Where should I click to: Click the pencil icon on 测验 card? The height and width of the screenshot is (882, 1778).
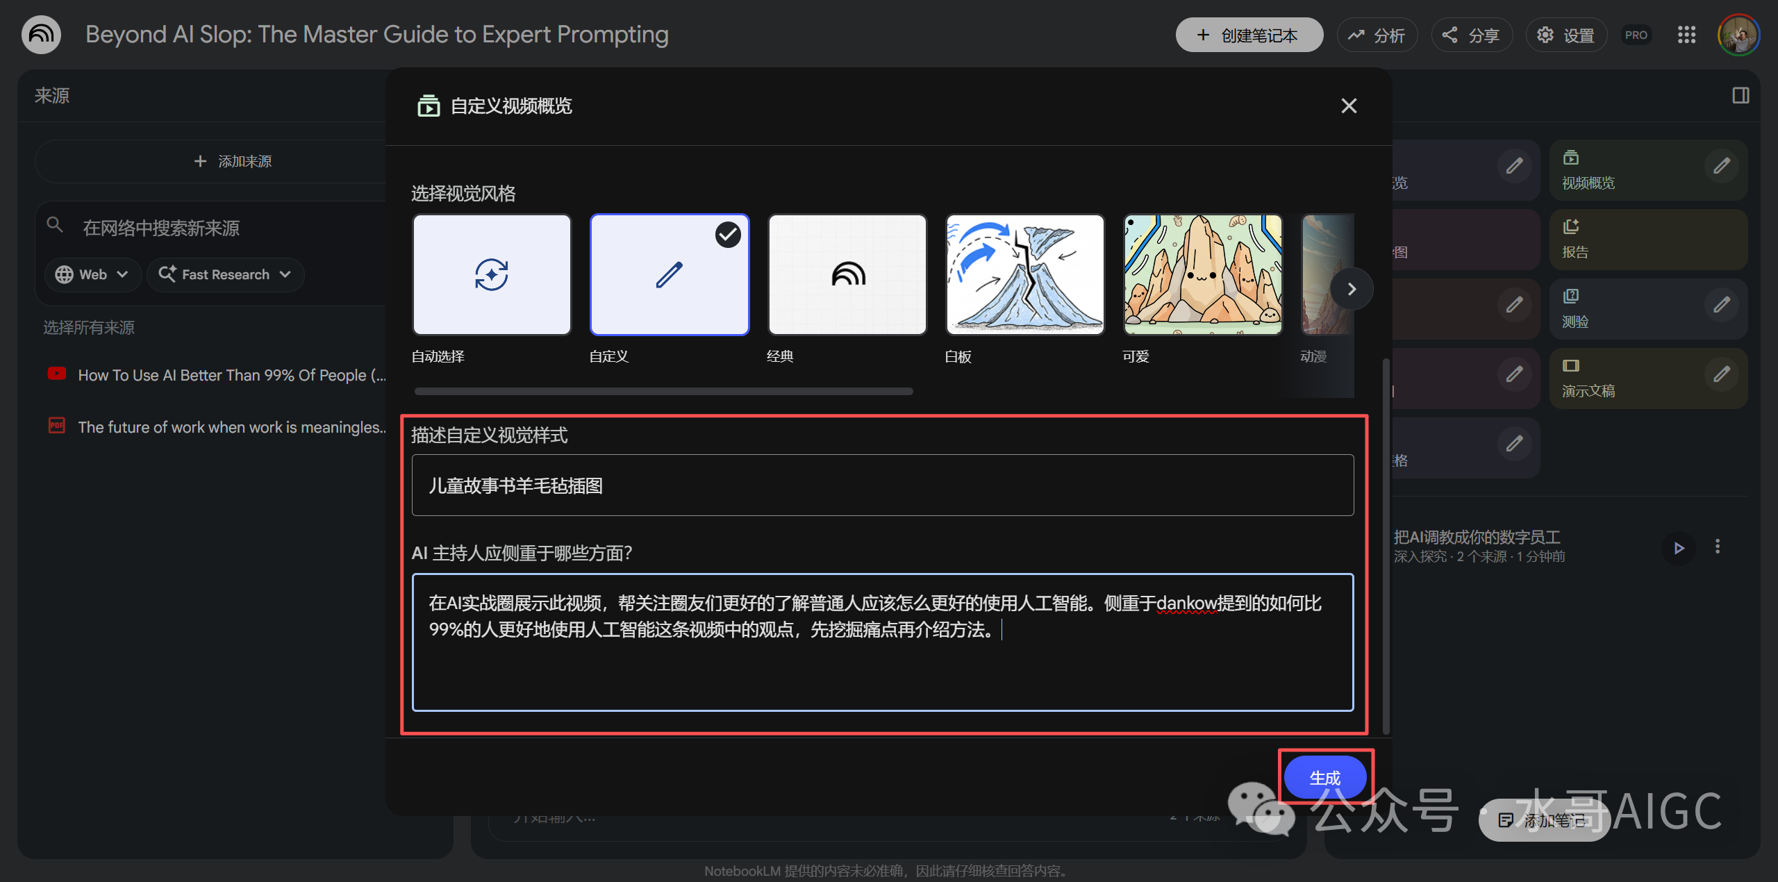point(1721,305)
